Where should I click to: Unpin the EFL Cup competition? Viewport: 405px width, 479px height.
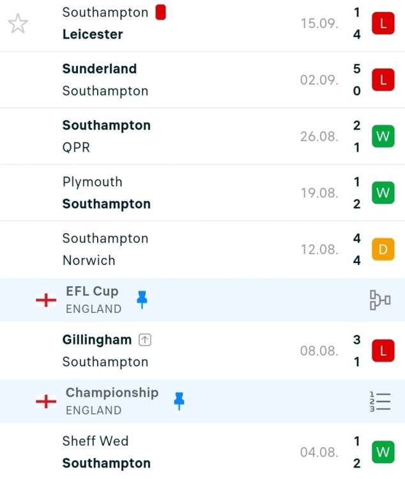pyautogui.click(x=142, y=299)
